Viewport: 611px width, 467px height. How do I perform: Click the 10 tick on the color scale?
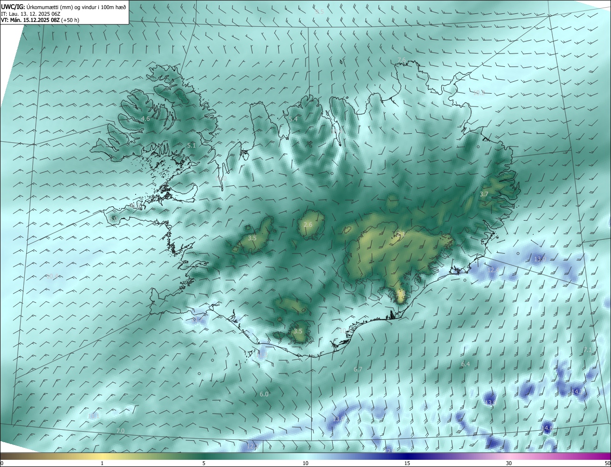(x=305, y=463)
